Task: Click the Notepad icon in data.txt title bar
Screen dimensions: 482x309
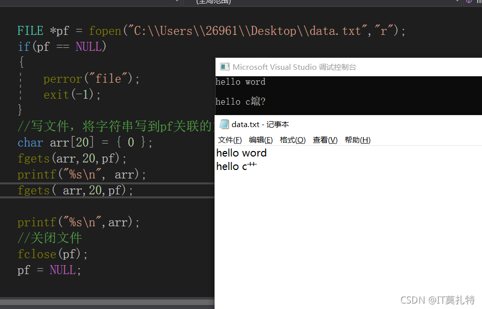Action: coord(224,124)
